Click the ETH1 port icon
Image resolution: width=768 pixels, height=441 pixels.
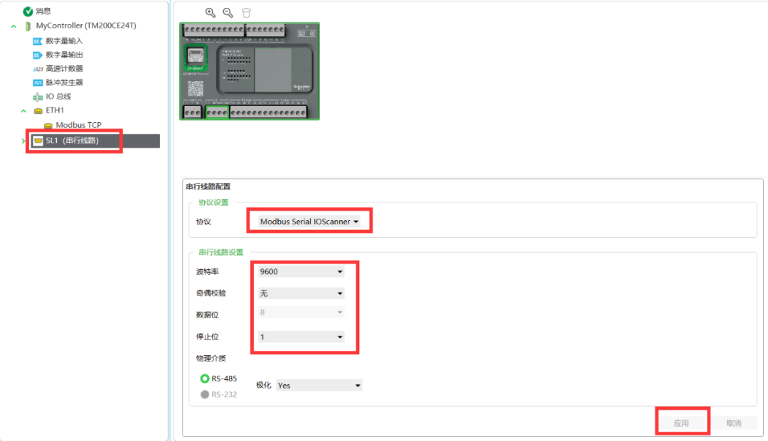coord(38,111)
